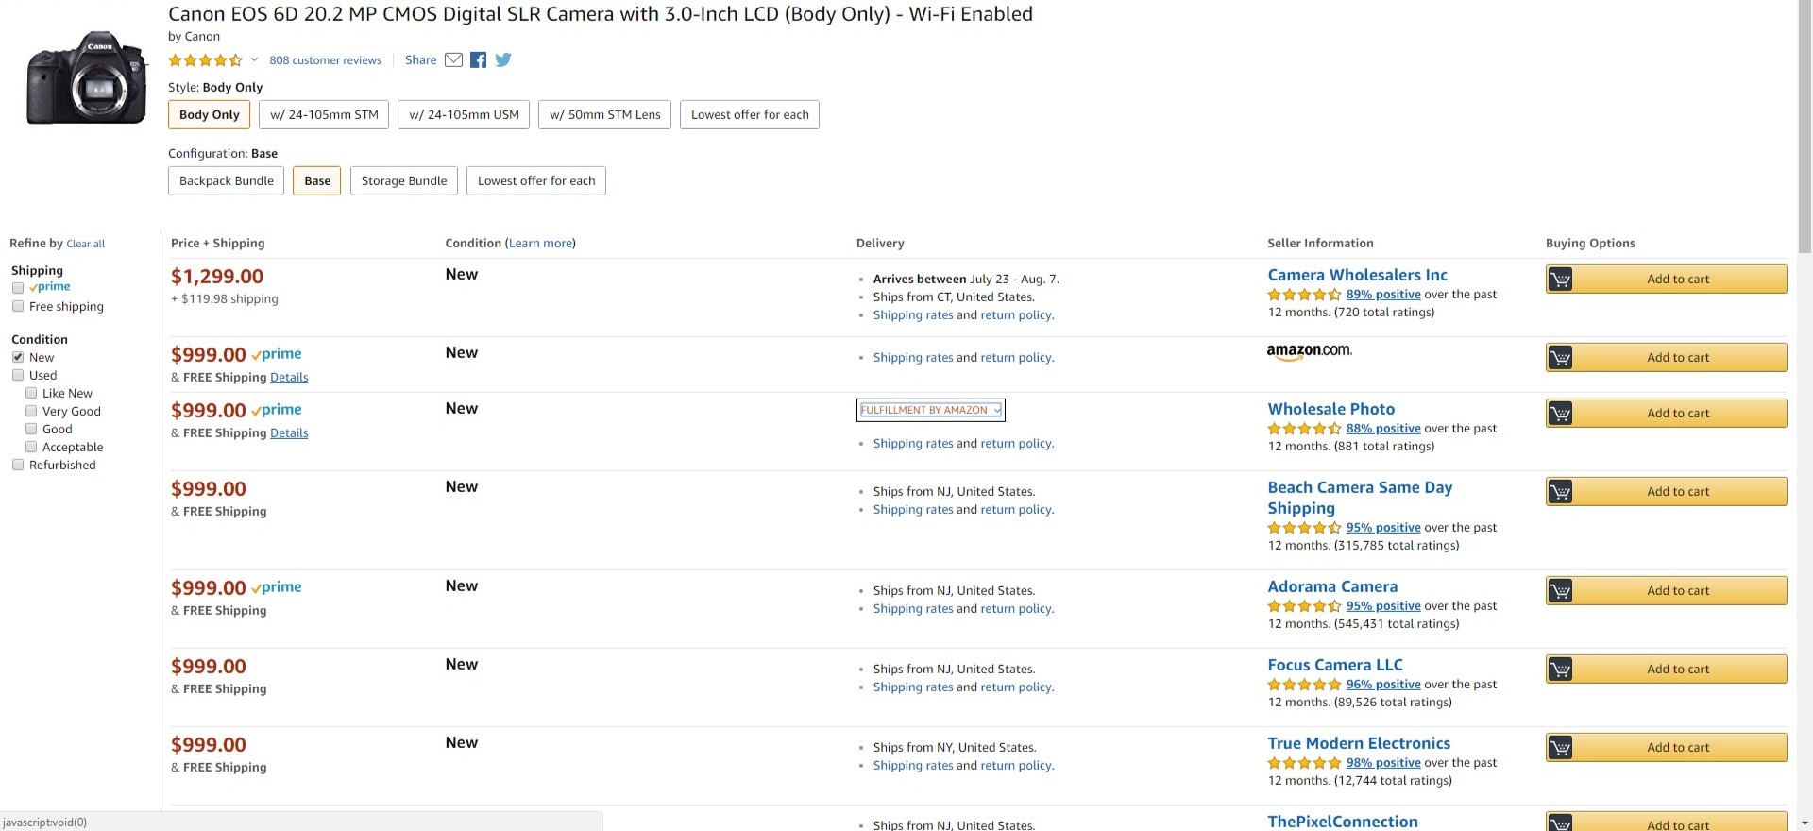This screenshot has width=1813, height=831.
Task: Select w/ 24-105mm USM style
Action: tap(464, 115)
